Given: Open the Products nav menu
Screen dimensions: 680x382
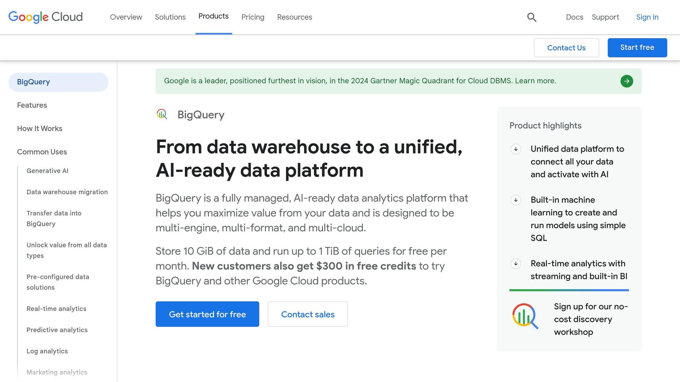Looking at the screenshot, I should coord(213,16).
